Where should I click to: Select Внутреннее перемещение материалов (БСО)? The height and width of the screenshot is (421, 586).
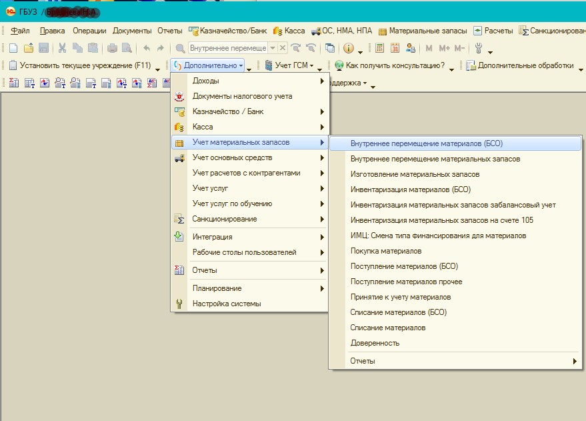426,143
